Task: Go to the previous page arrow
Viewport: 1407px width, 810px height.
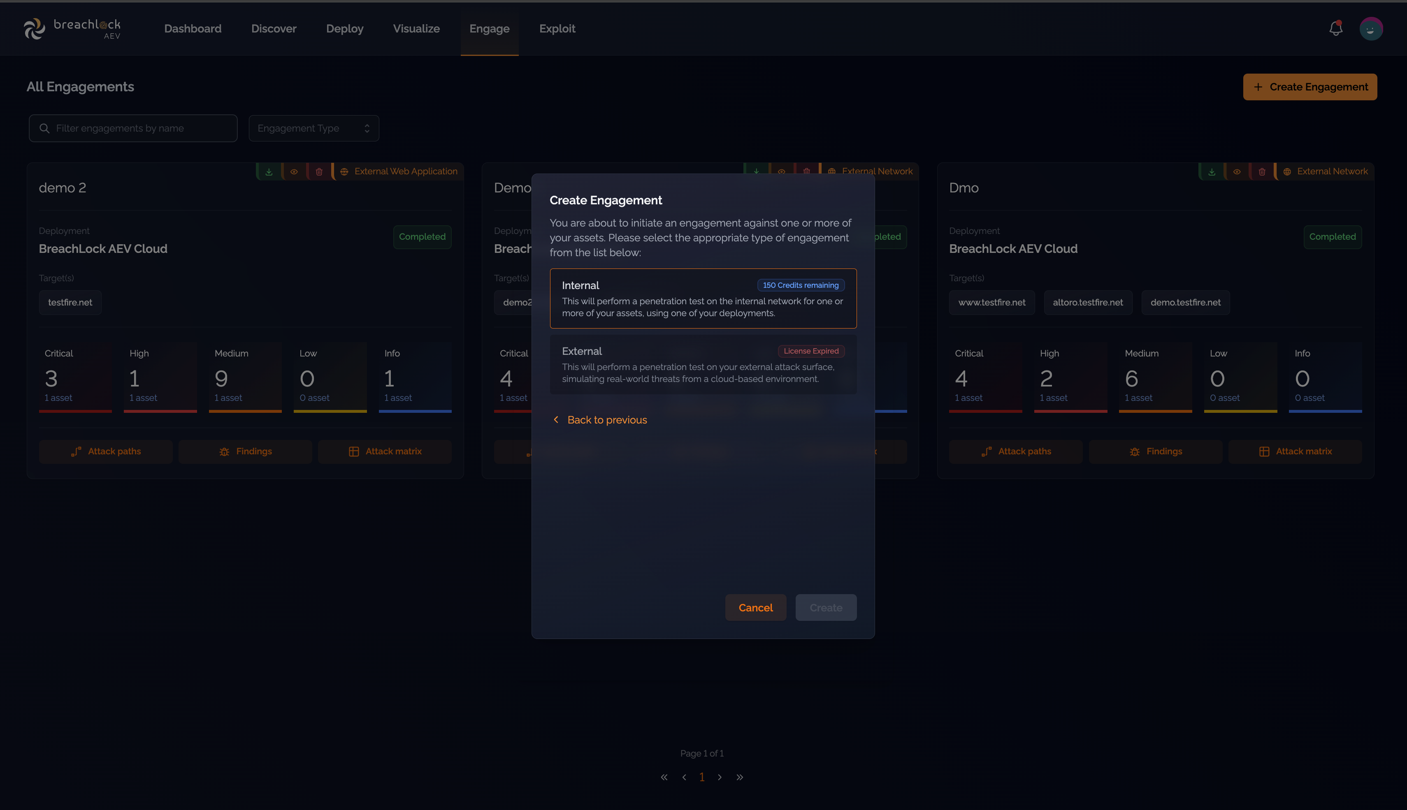Action: (x=684, y=777)
